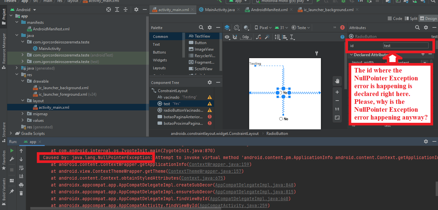The height and width of the screenshot is (210, 438).
Task: Switch to Split view mode
Action: 411,19
